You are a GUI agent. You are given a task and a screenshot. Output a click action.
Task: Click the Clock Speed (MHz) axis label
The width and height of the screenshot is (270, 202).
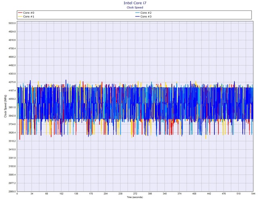point(5,106)
